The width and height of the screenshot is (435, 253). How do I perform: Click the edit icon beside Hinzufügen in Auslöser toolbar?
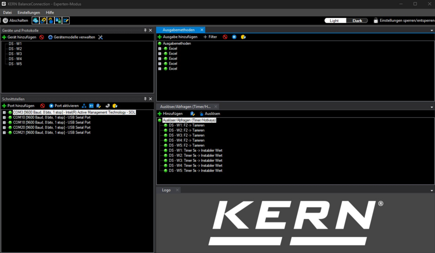tap(192, 113)
